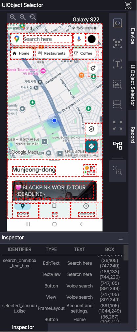
Task: Click the grid selection tool icon
Action: [x=118, y=105]
